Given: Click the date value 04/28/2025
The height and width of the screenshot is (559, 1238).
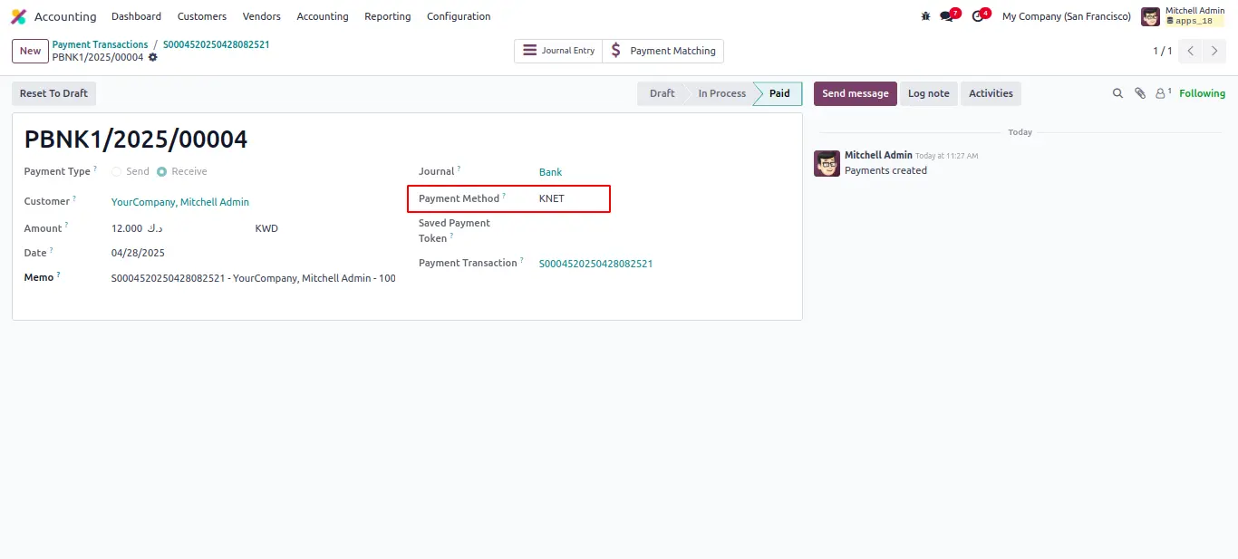Looking at the screenshot, I should click(138, 253).
